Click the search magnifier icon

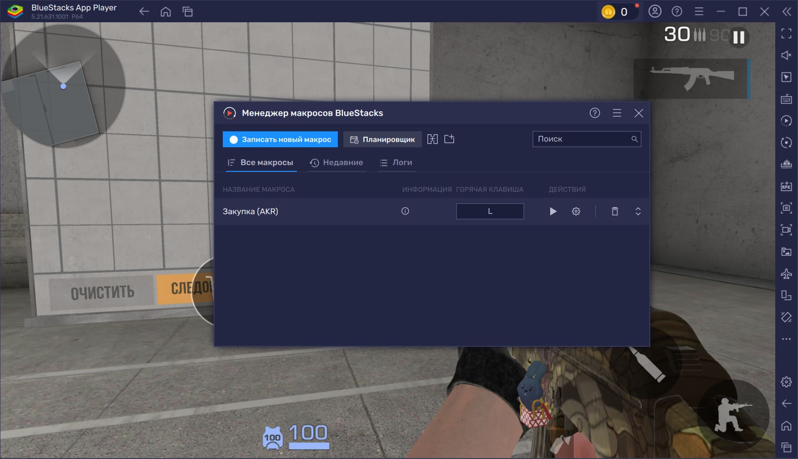pos(634,139)
